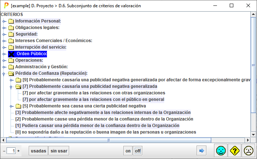Expand level [5] cierta publicidad negativa node
The image size is (257, 159).
click(12, 106)
